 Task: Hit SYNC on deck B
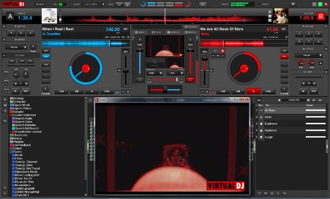268,91
